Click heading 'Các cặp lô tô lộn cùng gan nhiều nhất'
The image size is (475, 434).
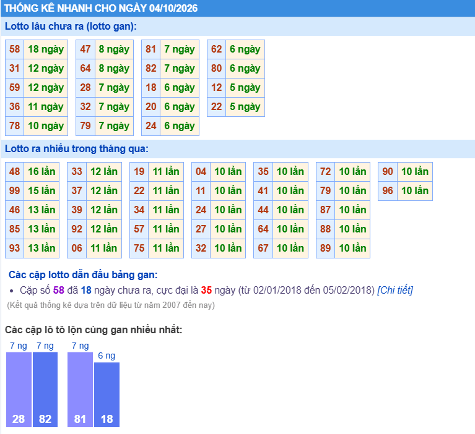[94, 330]
